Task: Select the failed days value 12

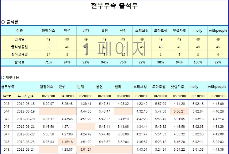Action: click(123, 55)
